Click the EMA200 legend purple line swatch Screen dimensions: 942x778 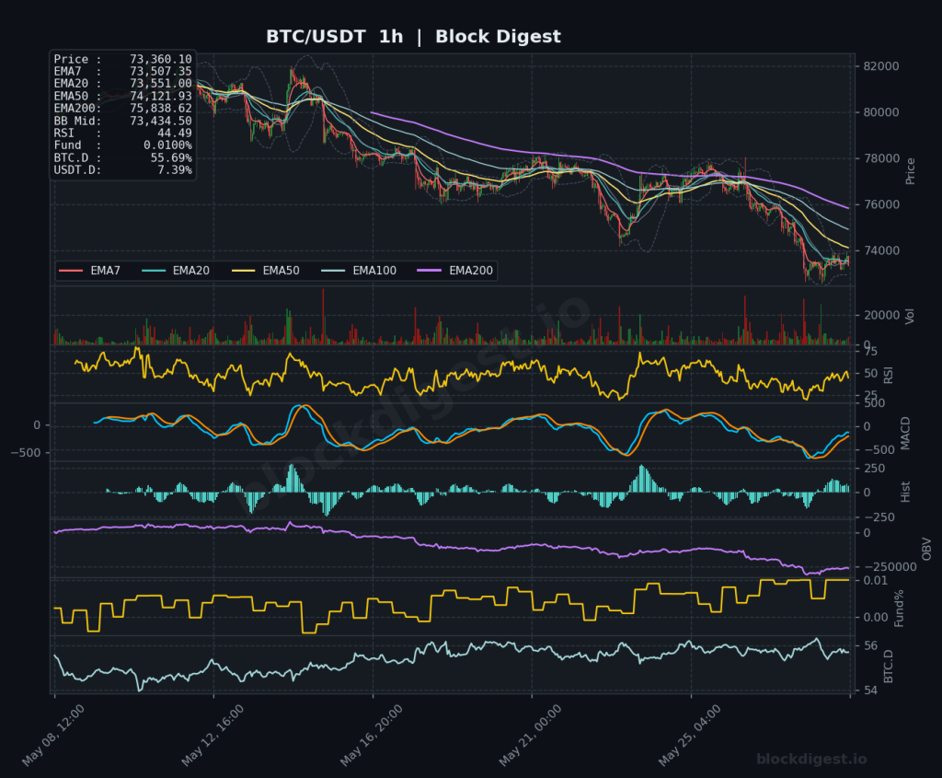click(429, 272)
